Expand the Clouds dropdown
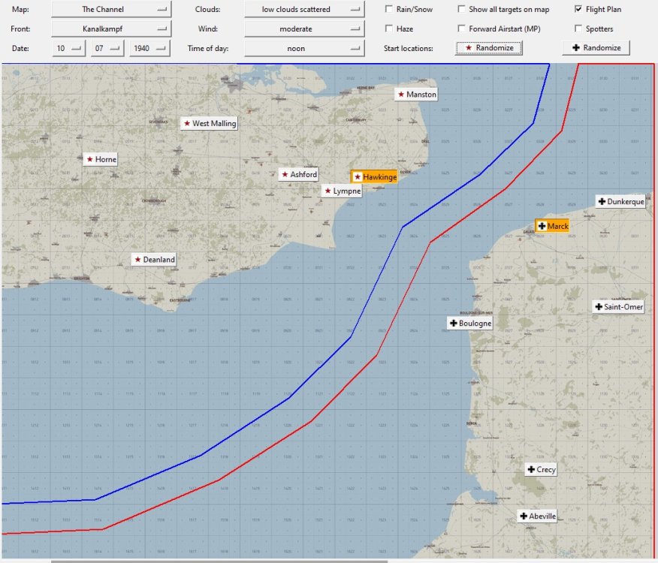Image resolution: width=658 pixels, height=563 pixels. coord(304,10)
